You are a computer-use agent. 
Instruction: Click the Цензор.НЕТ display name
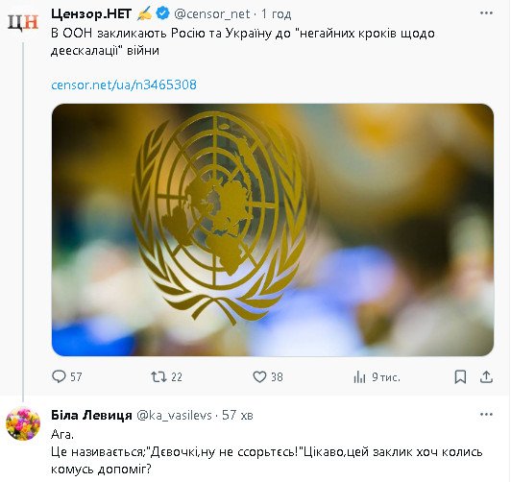point(91,13)
